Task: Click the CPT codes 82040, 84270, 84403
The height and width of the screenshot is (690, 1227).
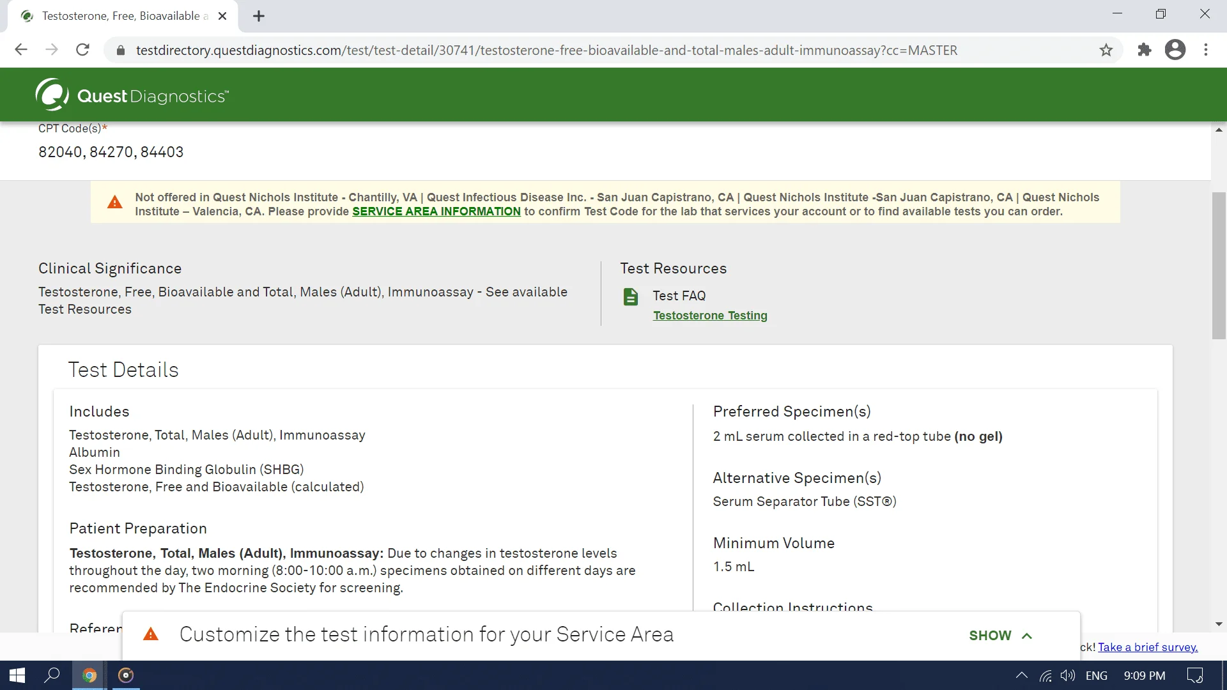Action: point(111,152)
